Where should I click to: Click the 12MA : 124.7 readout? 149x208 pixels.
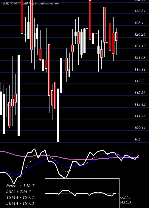point(20,197)
